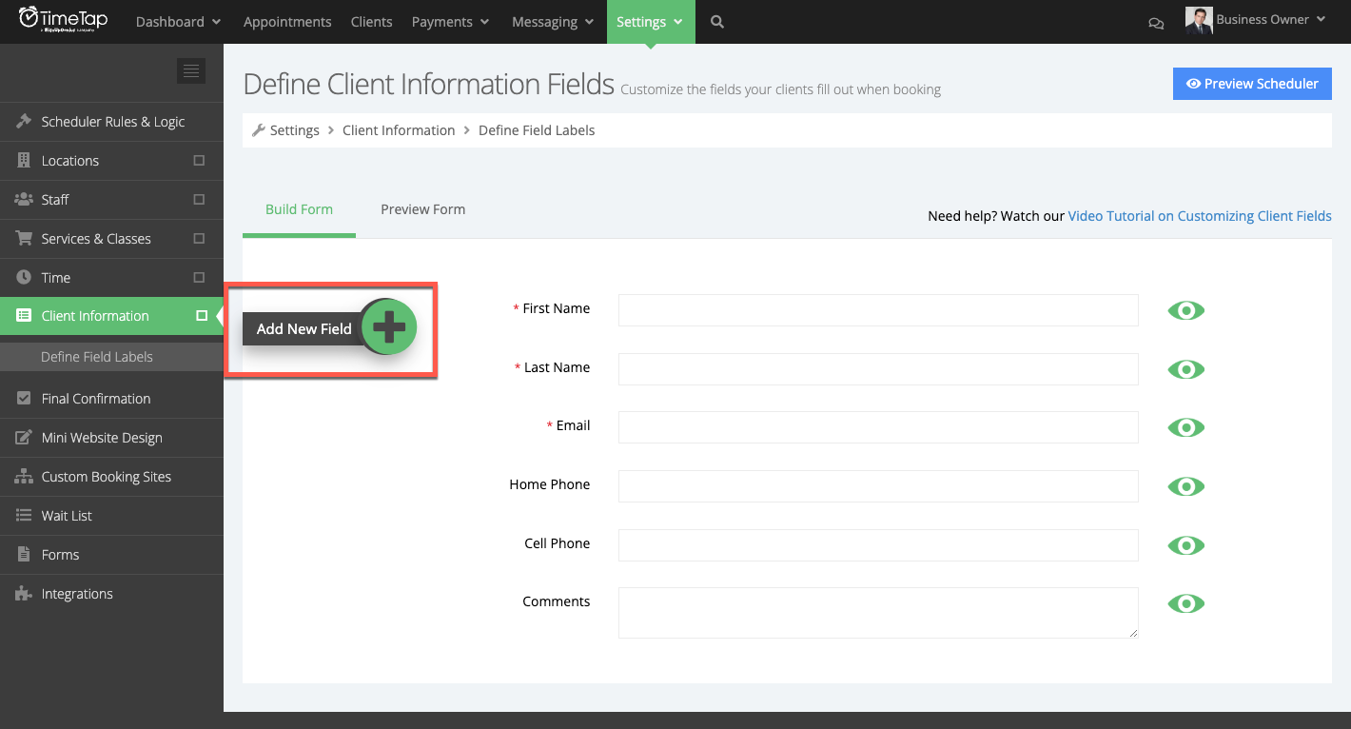Open the Messaging dropdown
Screen dimensions: 1351x729
coord(552,21)
